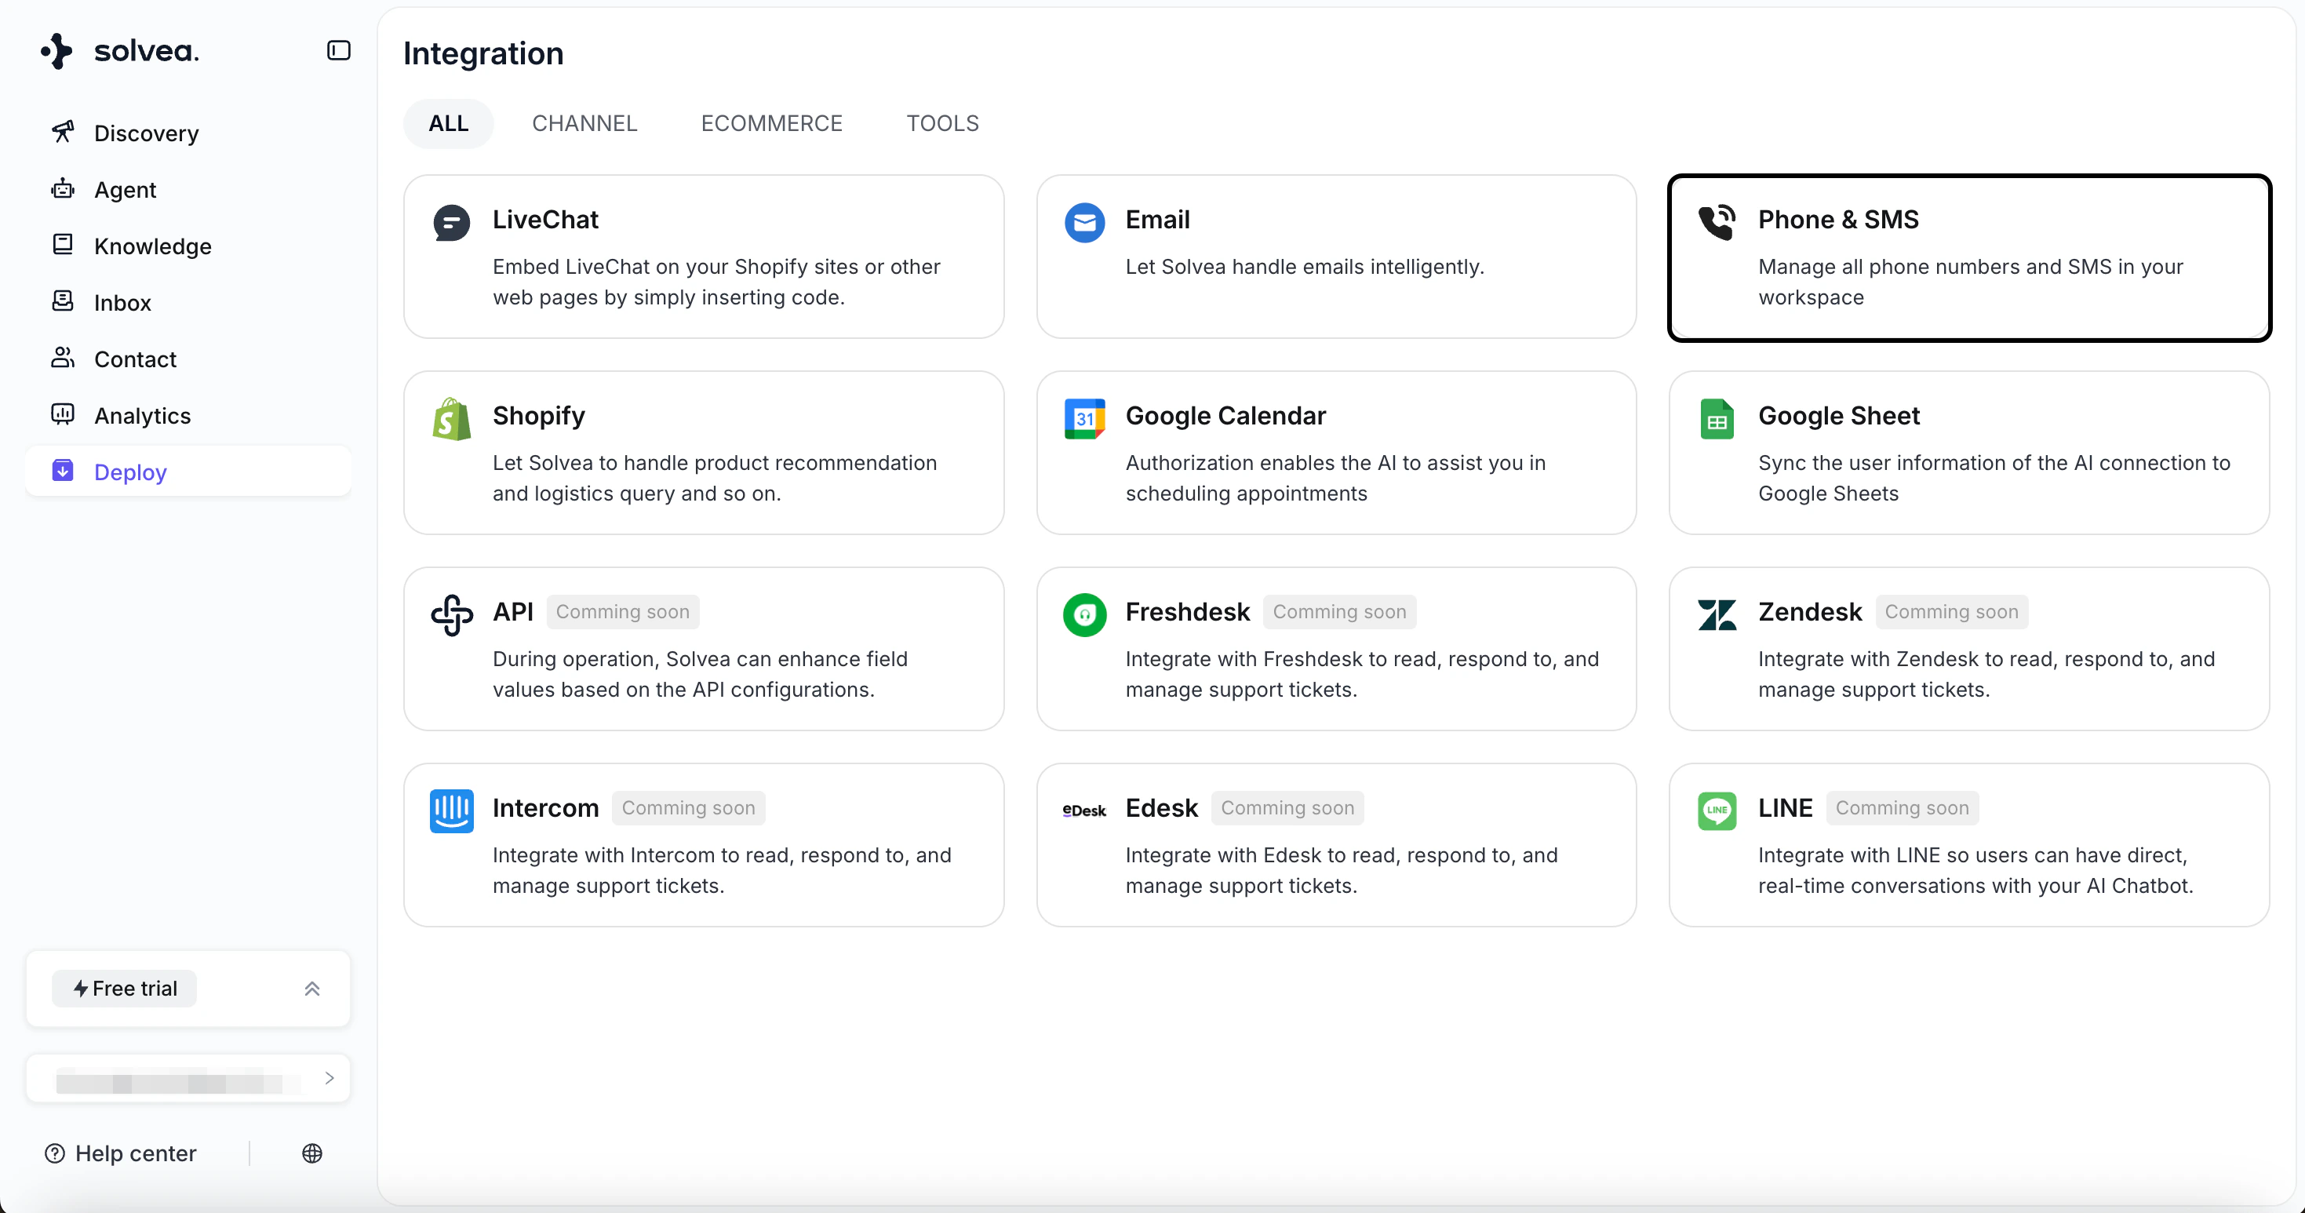Click the Analytics chart icon

63,414
